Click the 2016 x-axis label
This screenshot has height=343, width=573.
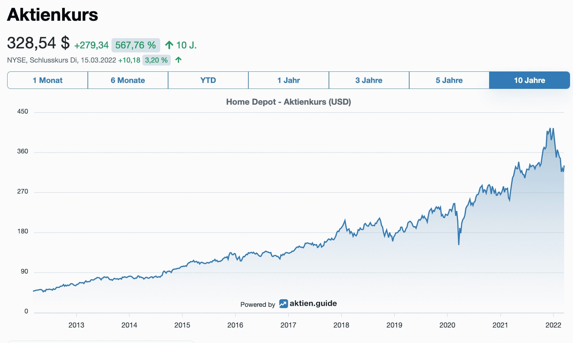235,325
